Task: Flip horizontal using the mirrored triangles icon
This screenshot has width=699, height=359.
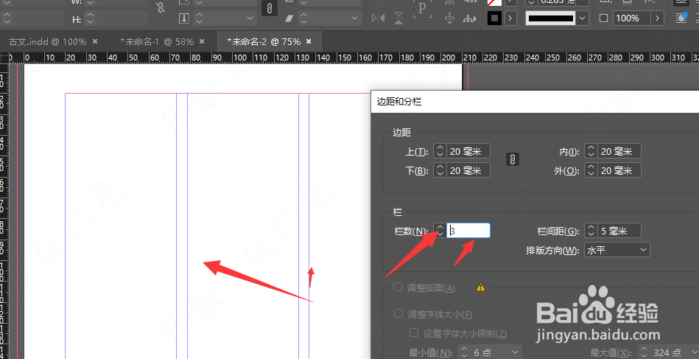Action: click(378, 18)
